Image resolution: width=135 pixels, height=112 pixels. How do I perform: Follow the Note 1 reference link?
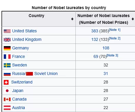(114, 30)
